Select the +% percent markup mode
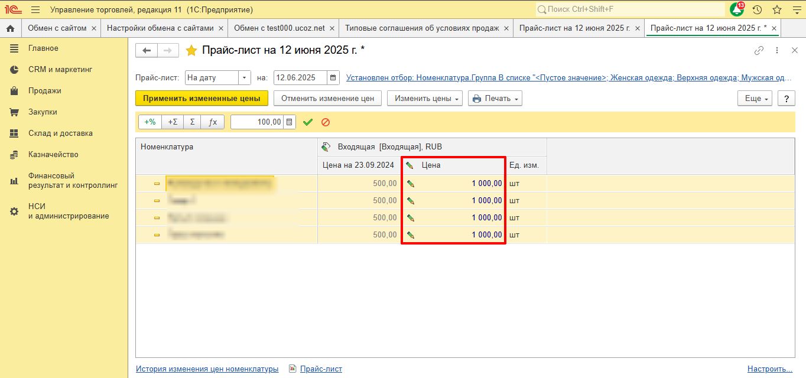 (x=150, y=122)
